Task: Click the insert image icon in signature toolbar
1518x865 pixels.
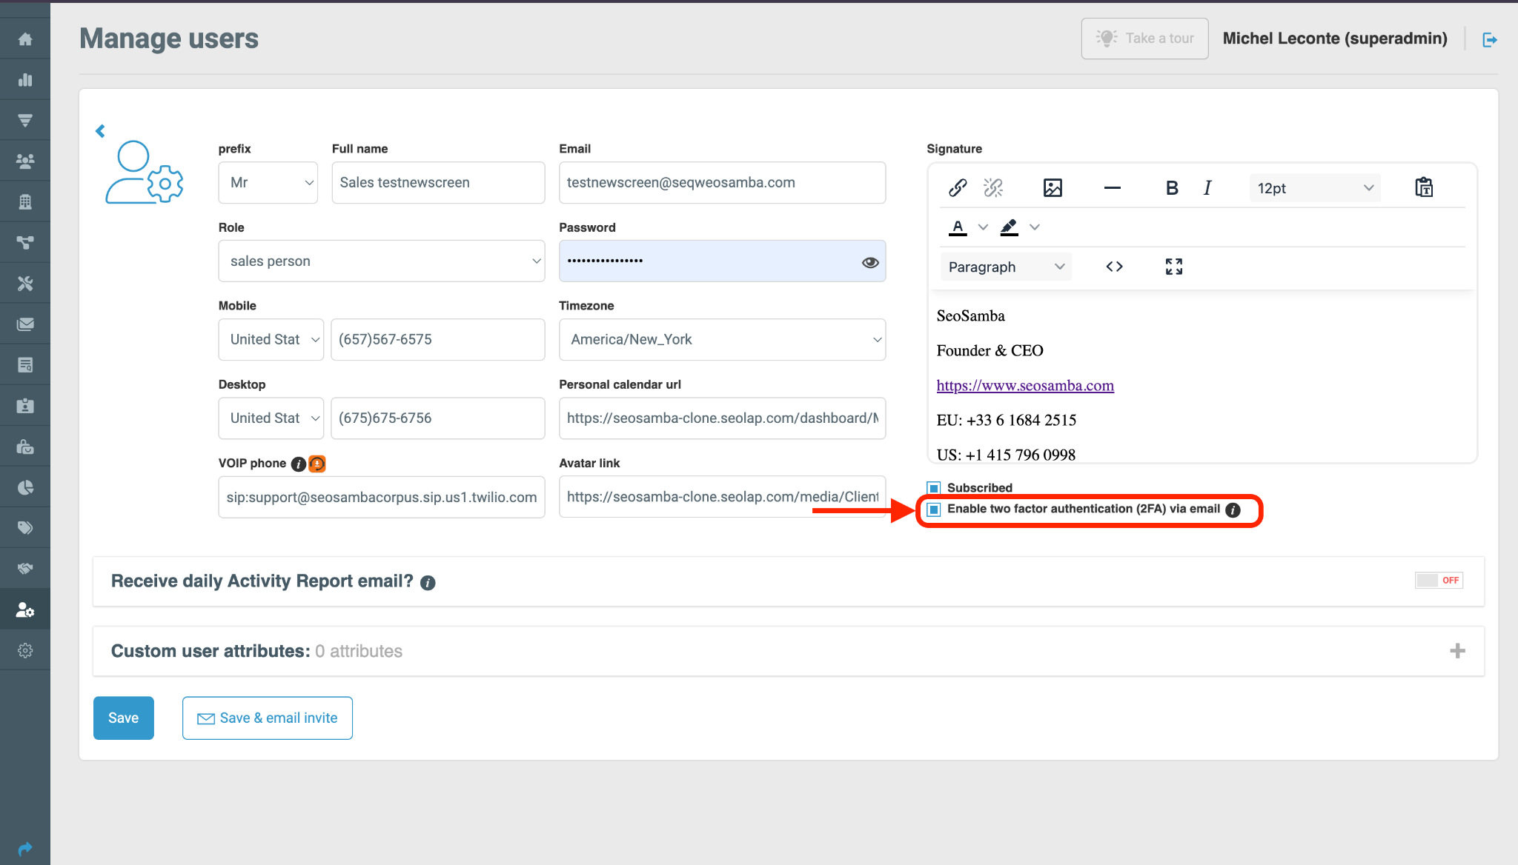Action: [1051, 187]
